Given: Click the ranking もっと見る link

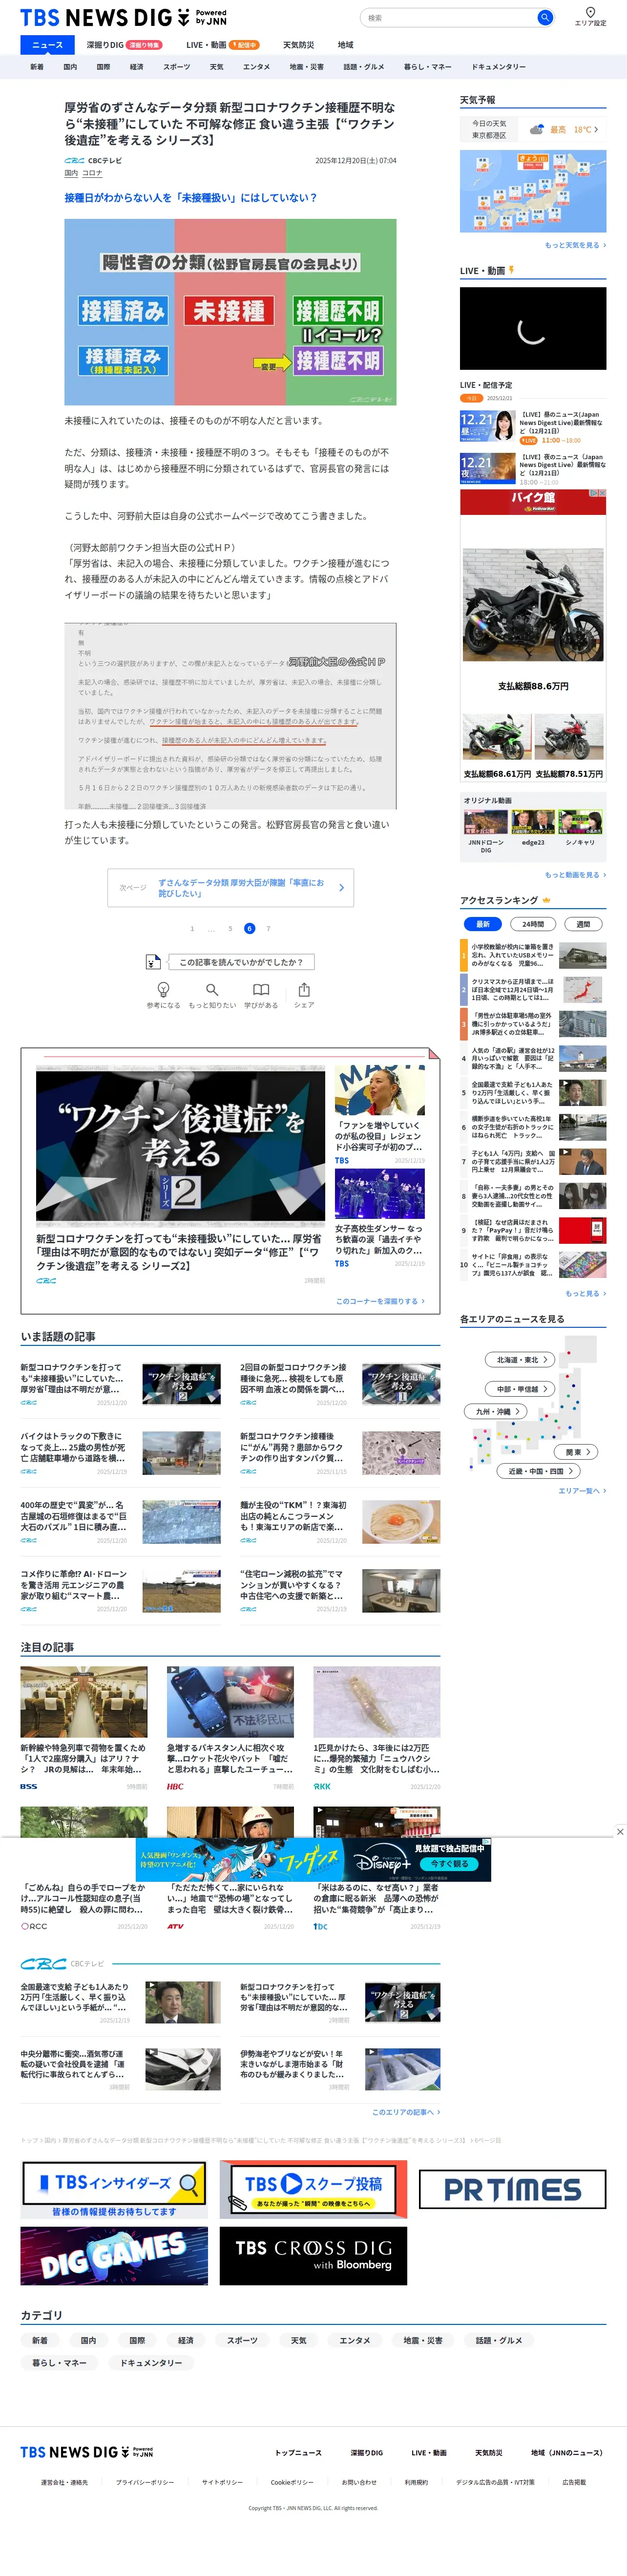Looking at the screenshot, I should [585, 1294].
